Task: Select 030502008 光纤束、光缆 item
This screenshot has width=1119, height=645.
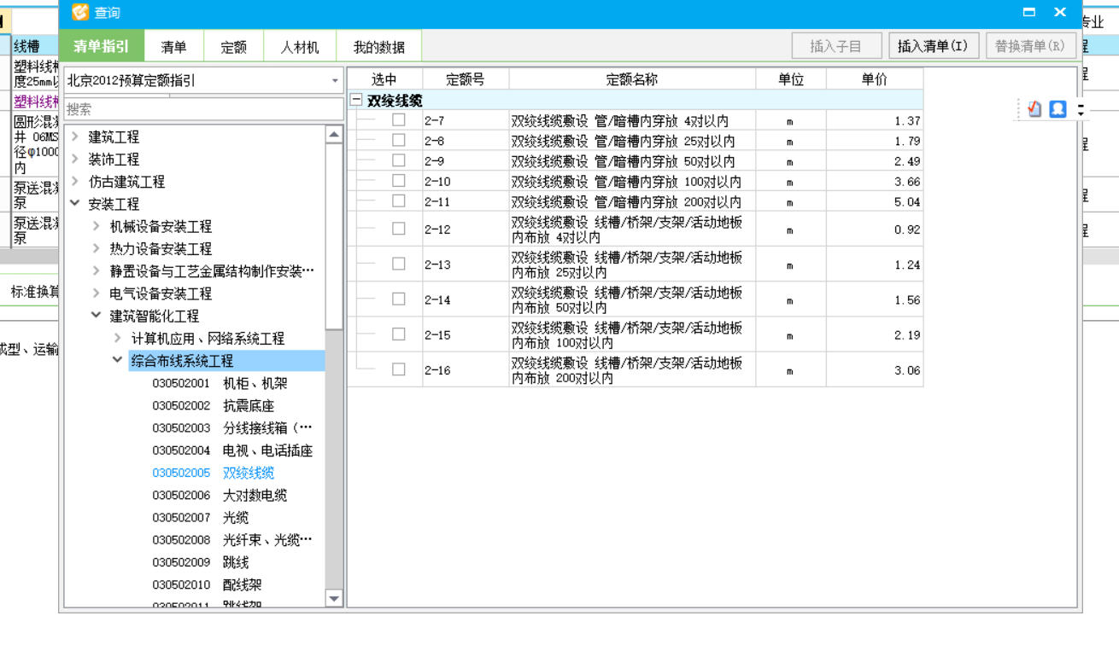Action: click(233, 539)
